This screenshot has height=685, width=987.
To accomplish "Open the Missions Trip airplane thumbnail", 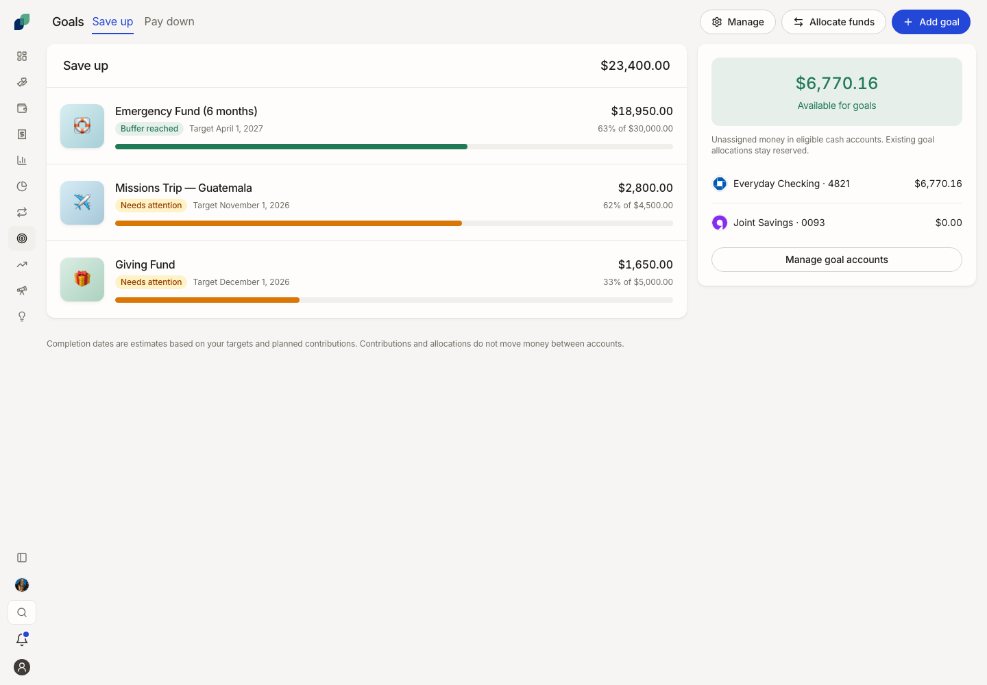I will [82, 203].
